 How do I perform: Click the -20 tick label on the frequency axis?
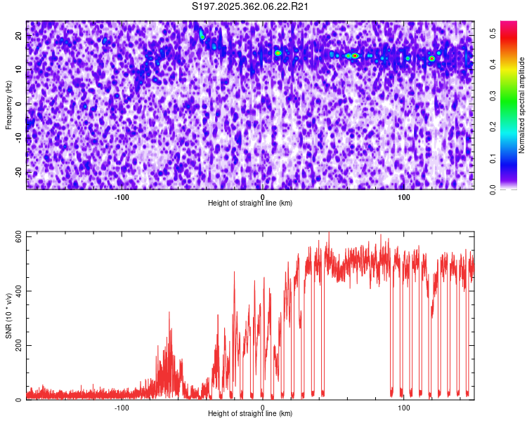18,172
